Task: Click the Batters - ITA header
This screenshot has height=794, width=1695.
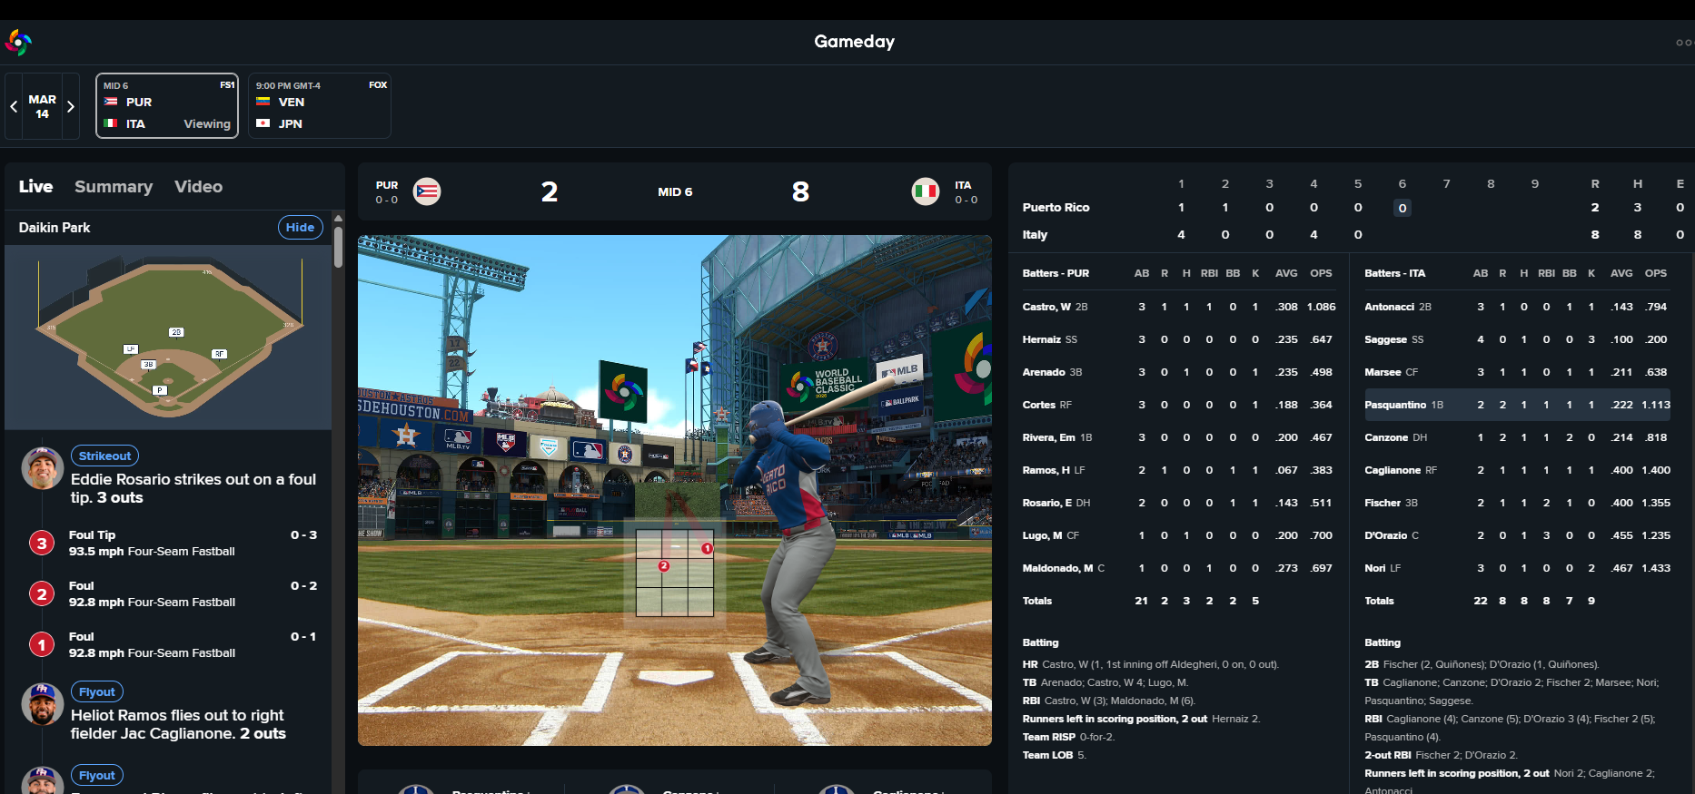Action: [x=1394, y=273]
